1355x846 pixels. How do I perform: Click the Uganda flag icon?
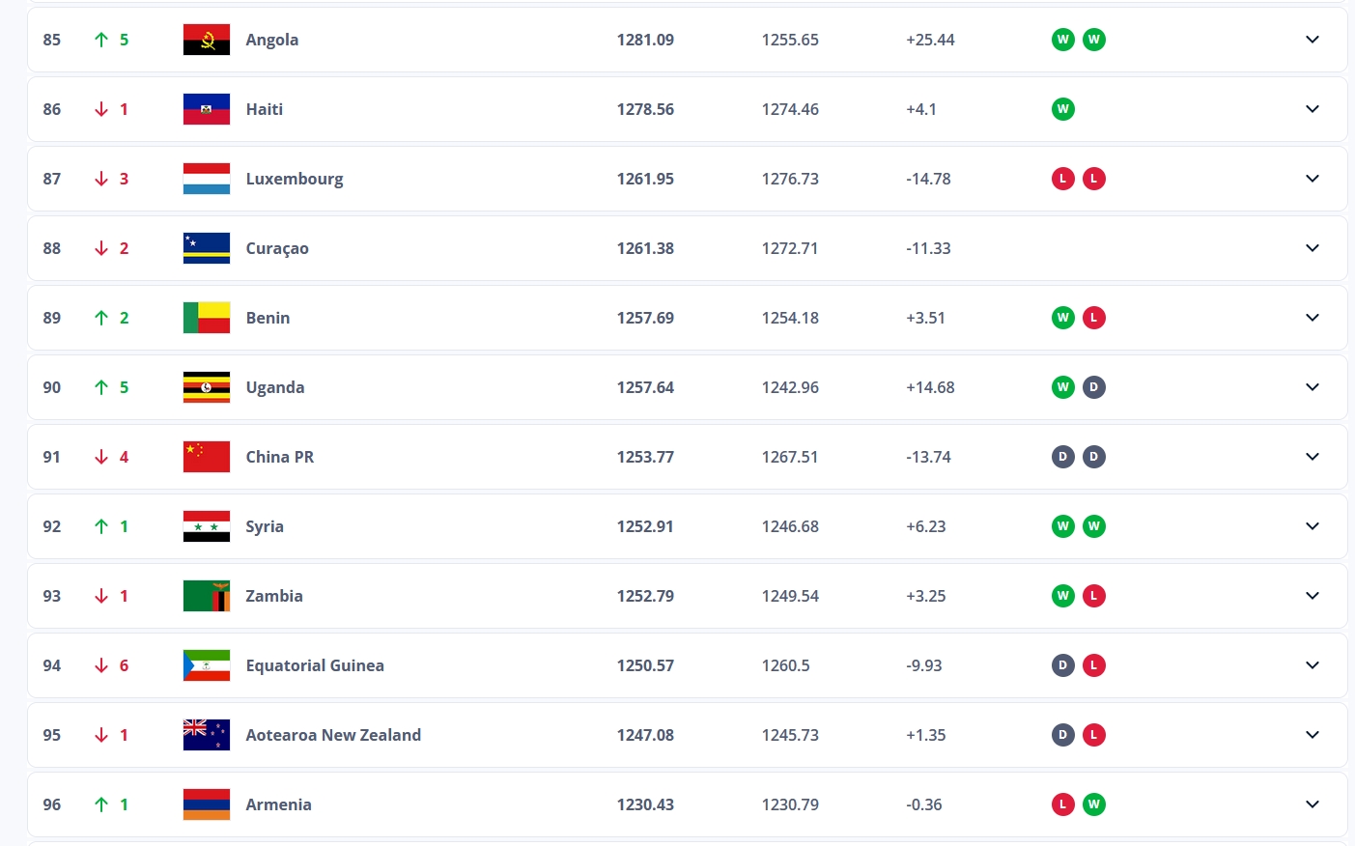click(x=207, y=387)
